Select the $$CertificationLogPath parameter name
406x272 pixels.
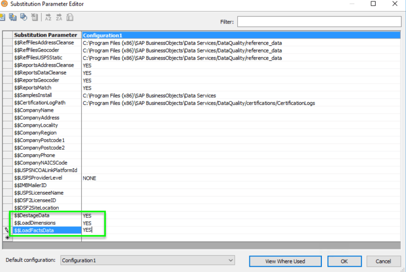click(x=40, y=103)
